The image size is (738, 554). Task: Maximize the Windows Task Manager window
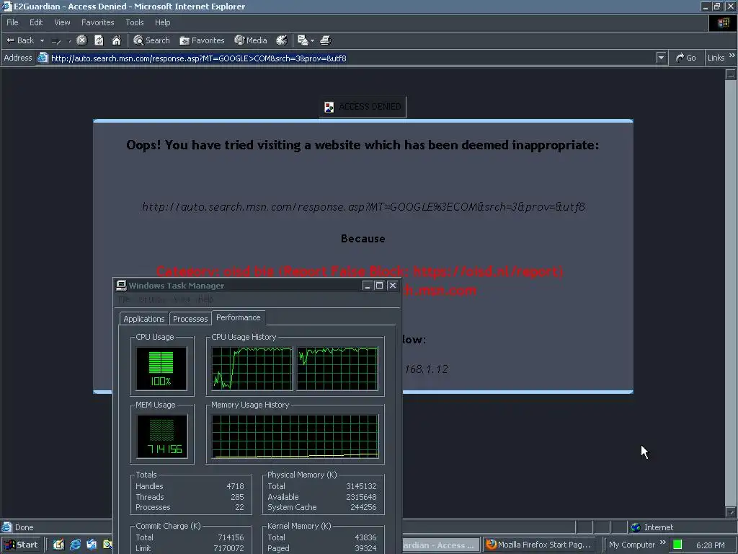point(379,286)
